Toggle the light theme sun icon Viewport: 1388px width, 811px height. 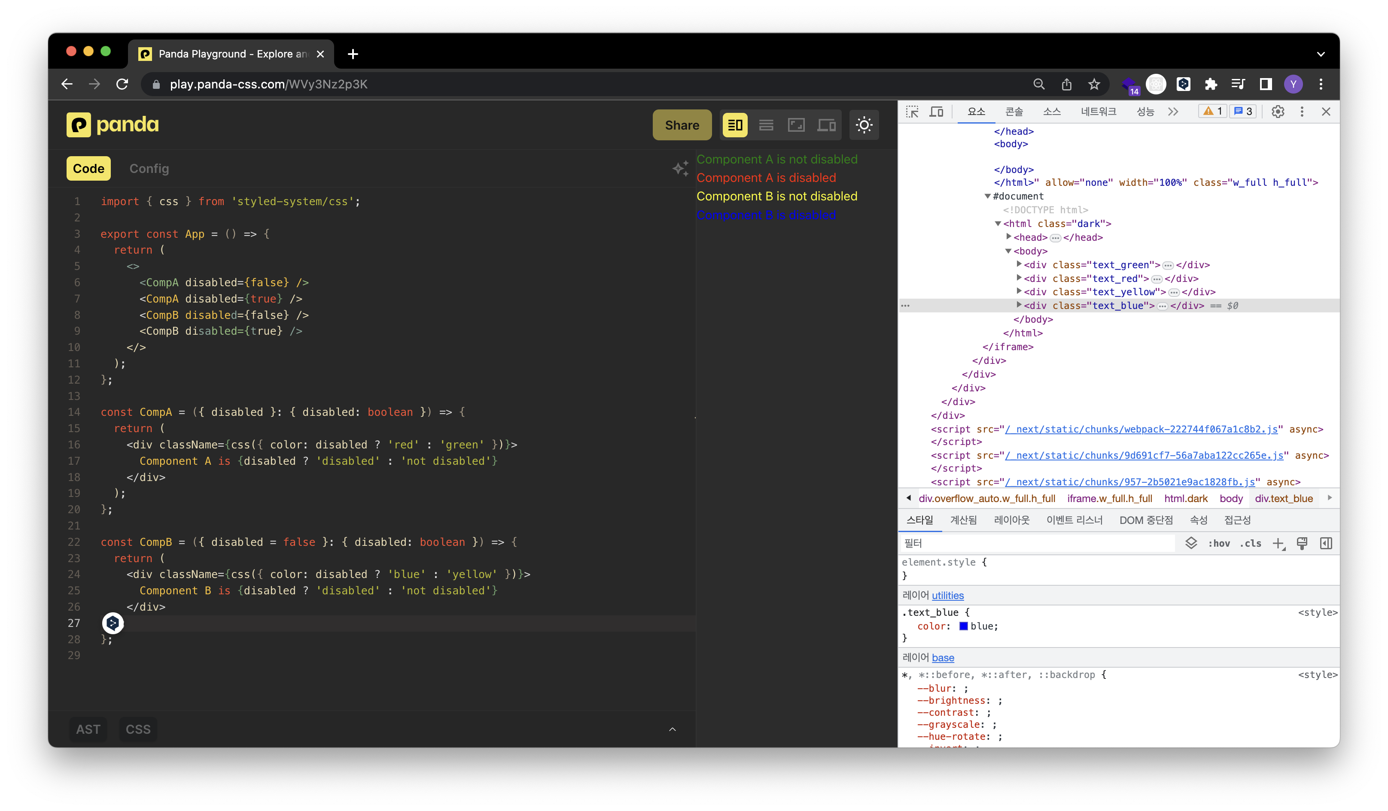(x=864, y=125)
